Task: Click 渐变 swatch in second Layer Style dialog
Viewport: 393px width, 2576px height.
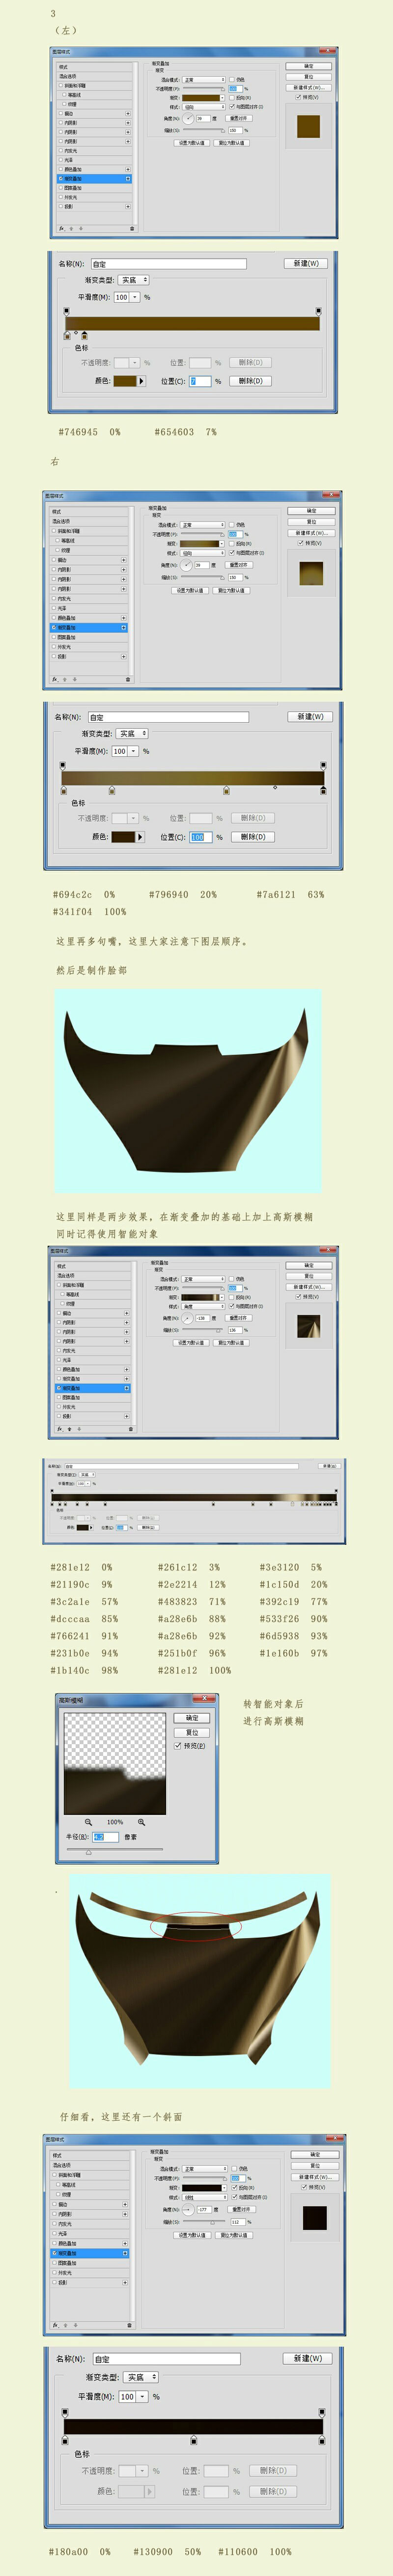Action: [x=200, y=544]
